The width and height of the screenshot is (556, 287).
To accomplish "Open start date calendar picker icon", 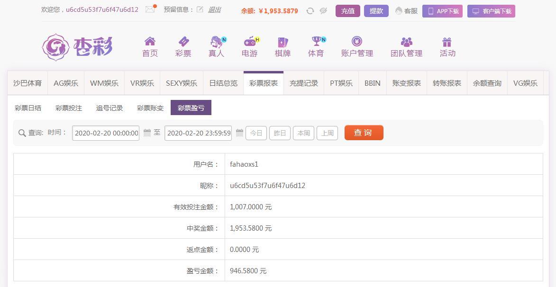I will (x=147, y=133).
